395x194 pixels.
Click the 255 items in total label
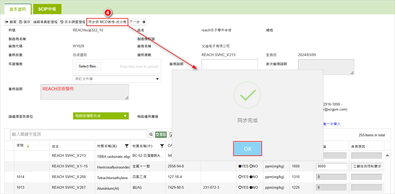coord(372,135)
